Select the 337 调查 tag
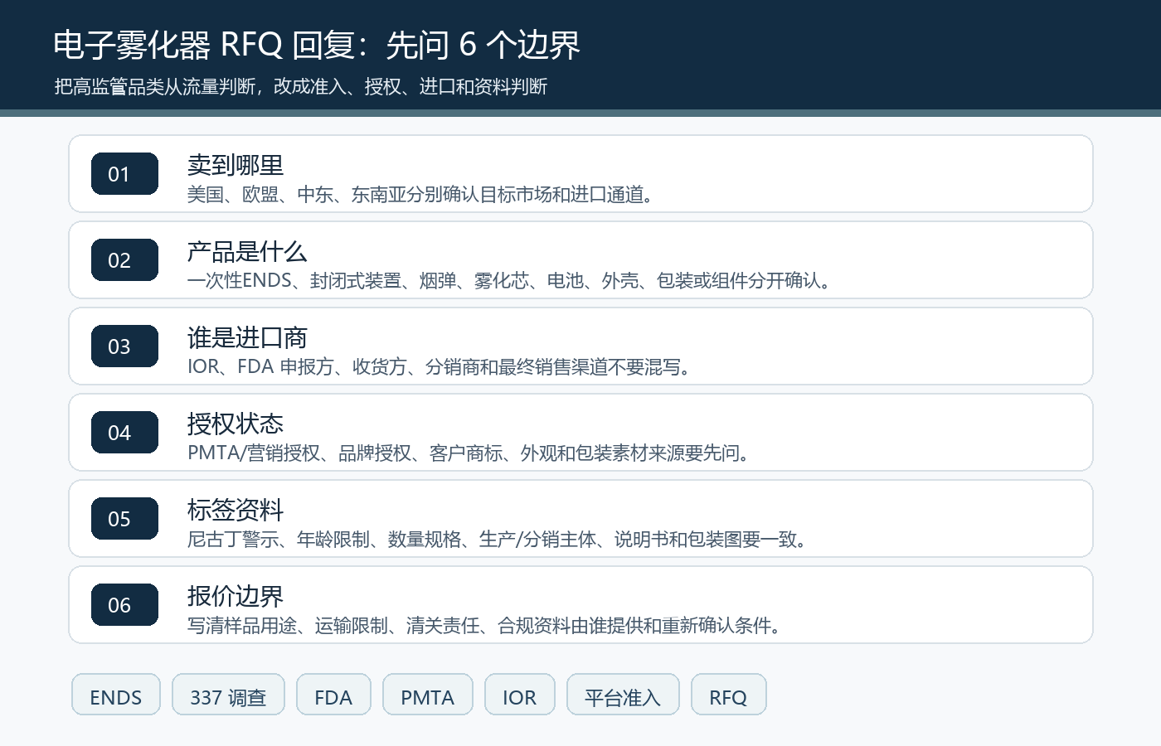 (228, 695)
